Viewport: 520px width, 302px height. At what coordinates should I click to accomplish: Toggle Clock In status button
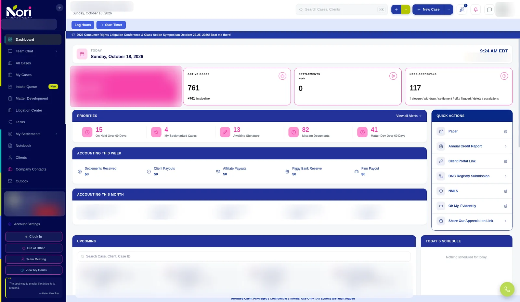coord(34,237)
